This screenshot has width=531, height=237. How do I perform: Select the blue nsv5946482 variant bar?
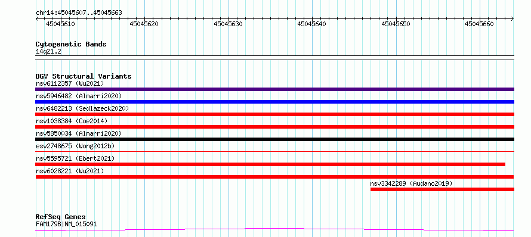point(274,102)
